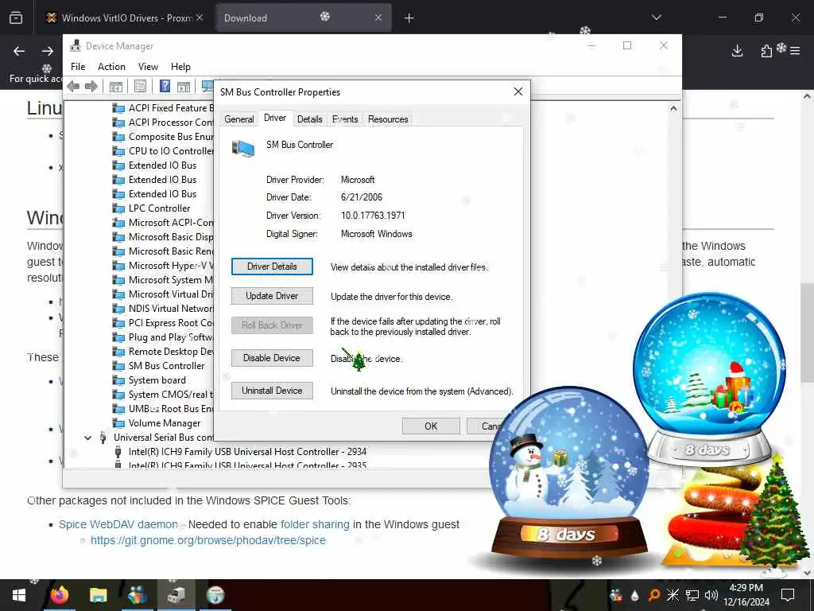The height and width of the screenshot is (611, 814).
Task: Select the Driver tab
Action: pos(275,118)
